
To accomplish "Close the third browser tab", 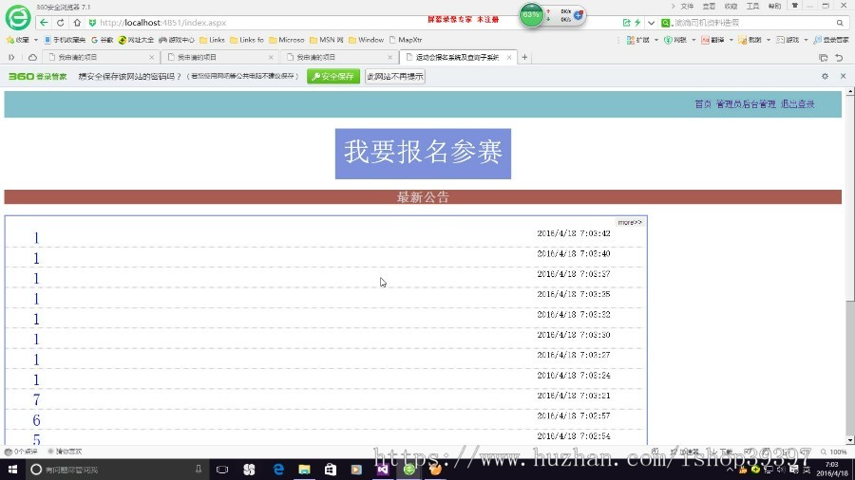I will (389, 57).
